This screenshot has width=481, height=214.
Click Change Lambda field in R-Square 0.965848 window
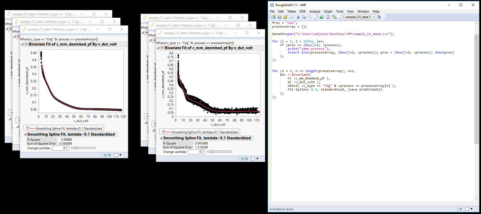pos(196,152)
